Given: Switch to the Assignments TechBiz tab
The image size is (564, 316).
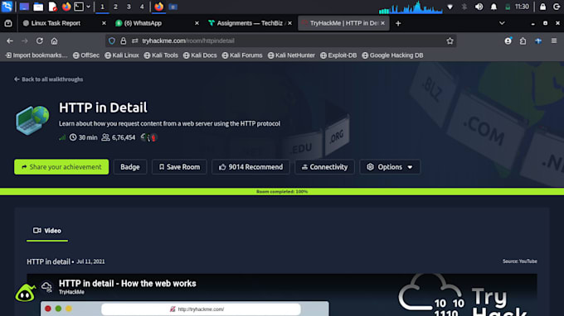Looking at the screenshot, I should [x=250, y=23].
